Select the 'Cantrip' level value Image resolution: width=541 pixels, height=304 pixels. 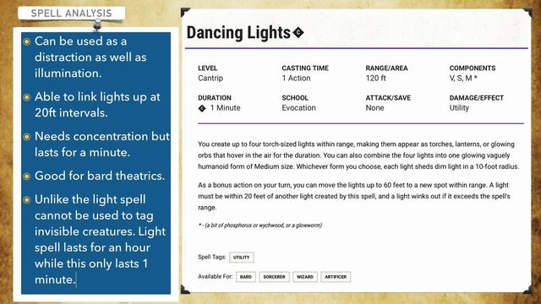click(x=210, y=79)
